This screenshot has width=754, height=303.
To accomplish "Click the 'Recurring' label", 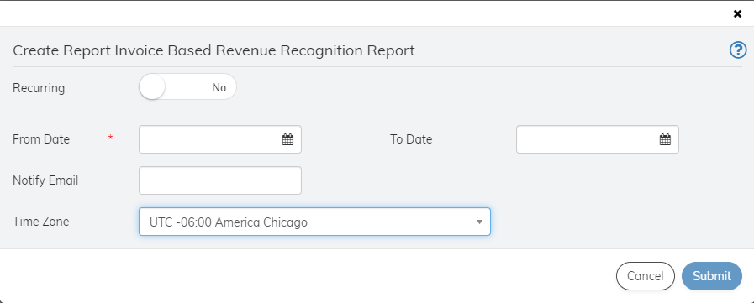I will (x=39, y=88).
